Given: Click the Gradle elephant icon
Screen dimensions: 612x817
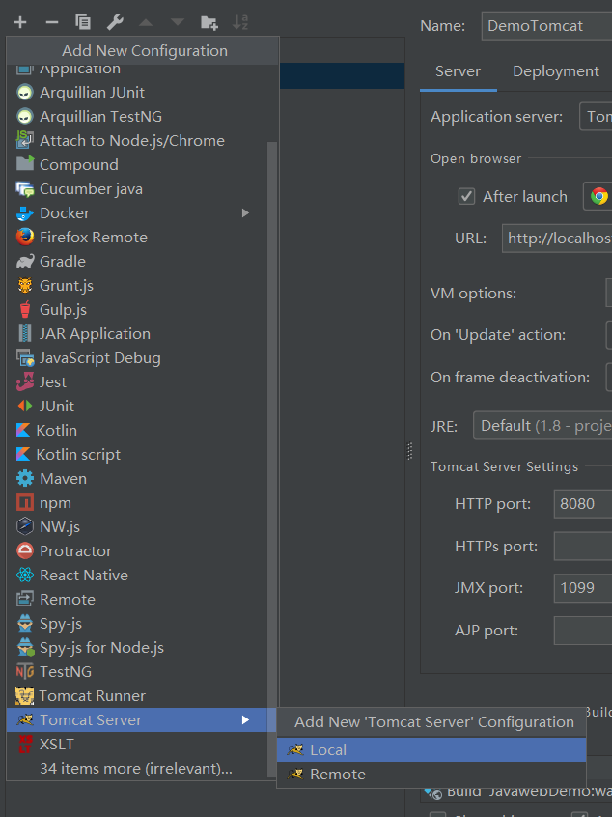Looking at the screenshot, I should coord(24,261).
